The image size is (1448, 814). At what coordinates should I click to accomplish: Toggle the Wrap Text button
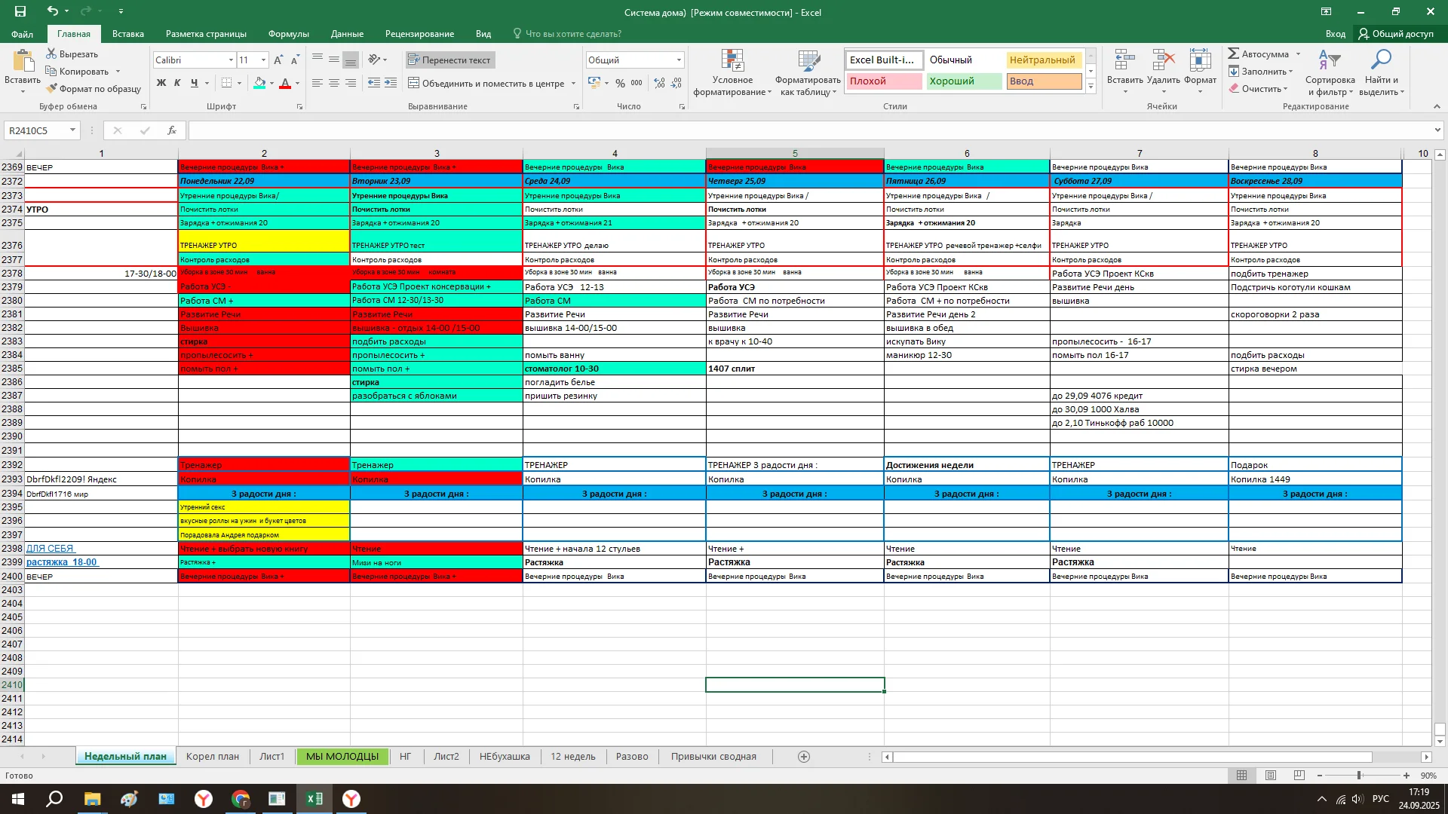point(449,60)
